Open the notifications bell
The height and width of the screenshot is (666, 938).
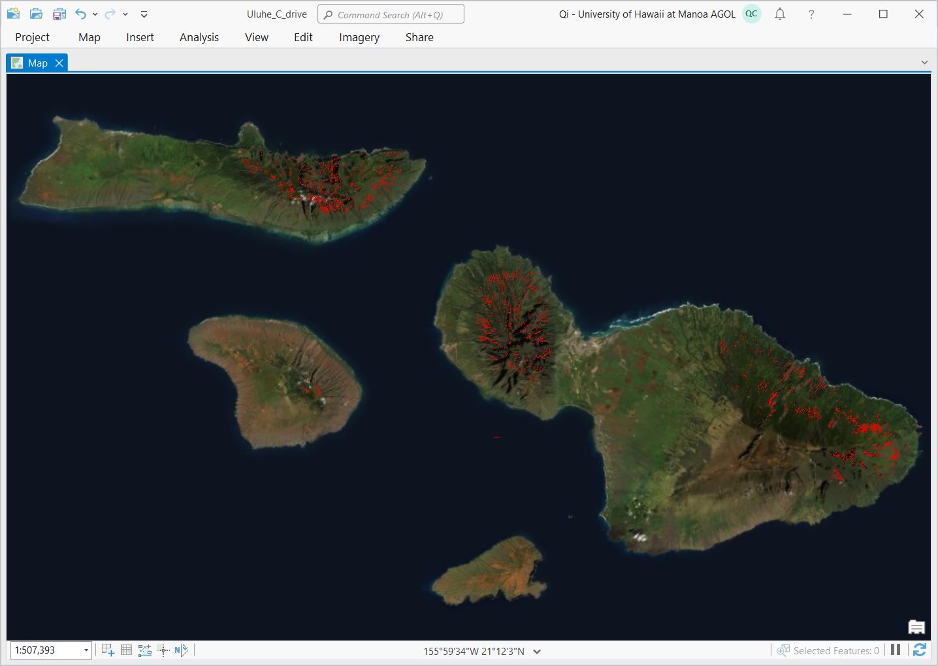coord(780,14)
